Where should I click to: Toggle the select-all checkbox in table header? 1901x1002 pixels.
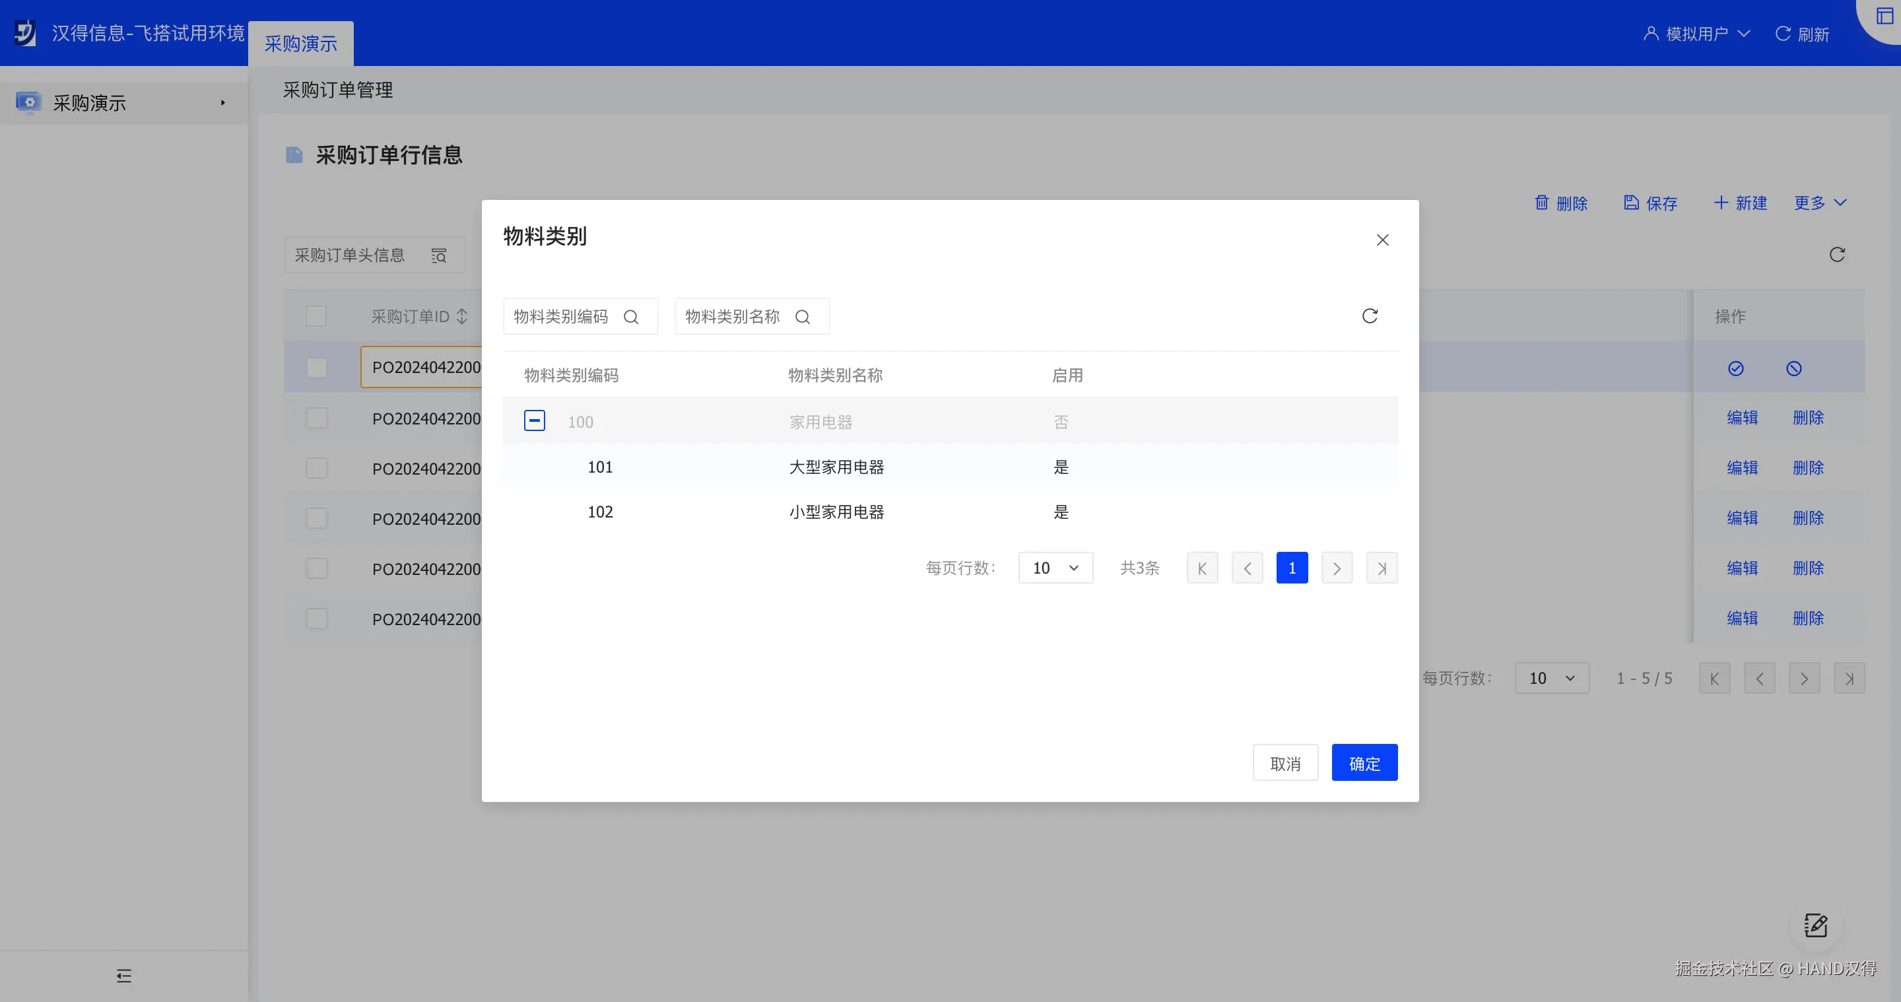tap(316, 317)
